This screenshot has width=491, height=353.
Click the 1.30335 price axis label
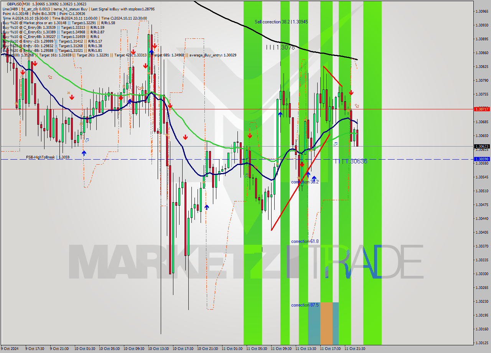(x=481, y=260)
